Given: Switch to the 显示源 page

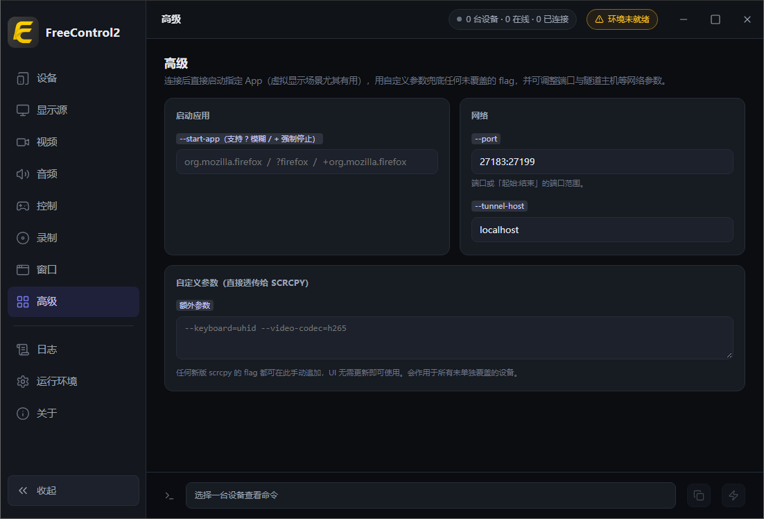Looking at the screenshot, I should [x=73, y=110].
